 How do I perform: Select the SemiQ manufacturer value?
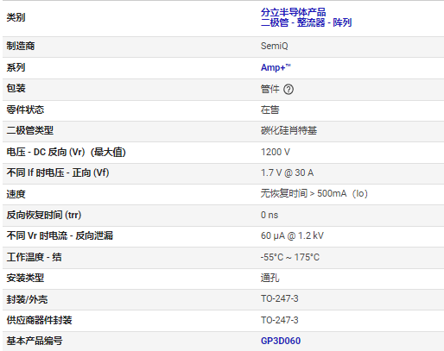point(274,46)
